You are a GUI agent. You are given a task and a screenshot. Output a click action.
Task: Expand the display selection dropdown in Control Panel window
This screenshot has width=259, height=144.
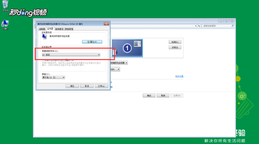119,63
